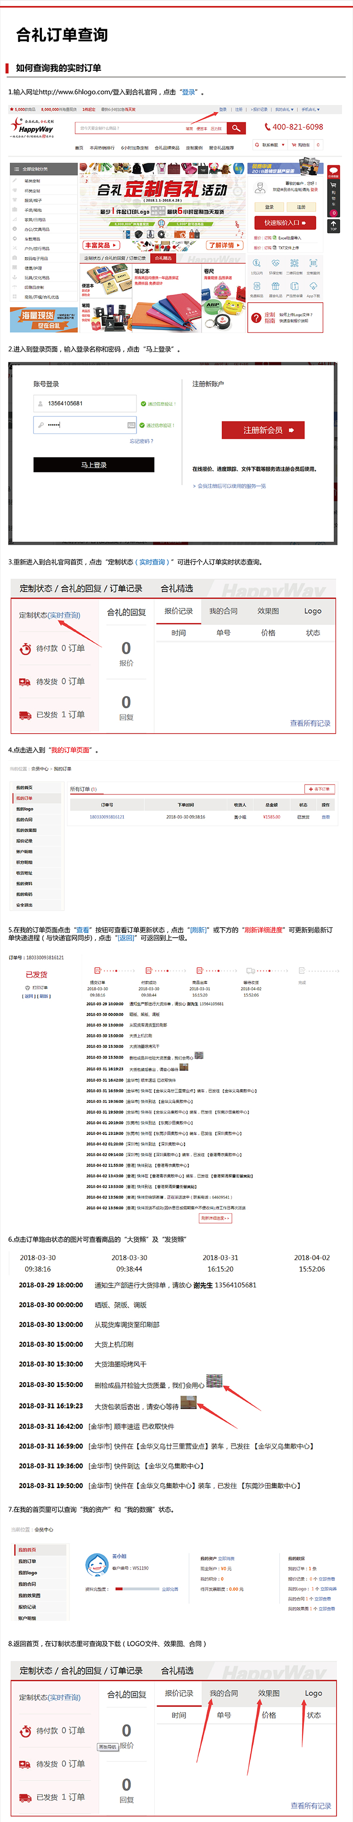Click the 待发货 truck icon in first status panel
Viewport: 353px width, 1822px height.
click(25, 681)
